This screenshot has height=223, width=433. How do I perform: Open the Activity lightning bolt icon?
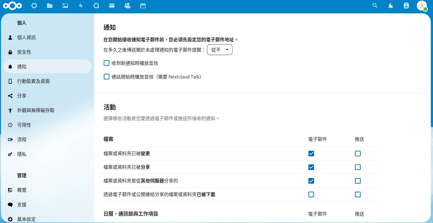81,6
